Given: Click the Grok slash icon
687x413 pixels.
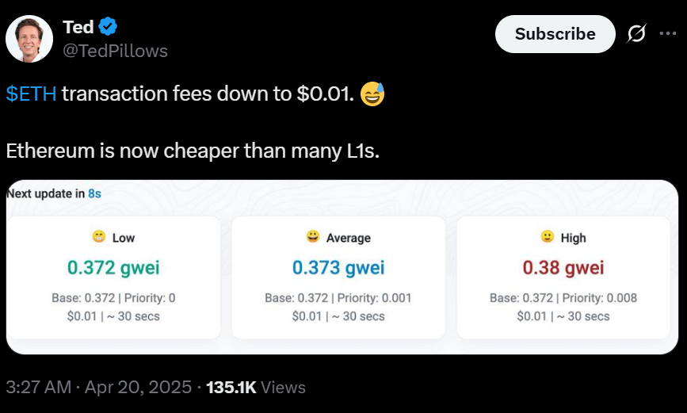Looking at the screenshot, I should click(x=635, y=34).
